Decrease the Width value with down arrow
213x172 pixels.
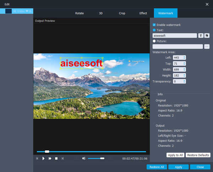pyautogui.click(x=184, y=70)
